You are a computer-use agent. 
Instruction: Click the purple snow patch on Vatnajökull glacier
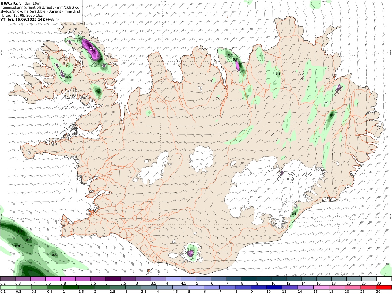pyautogui.click(x=282, y=173)
